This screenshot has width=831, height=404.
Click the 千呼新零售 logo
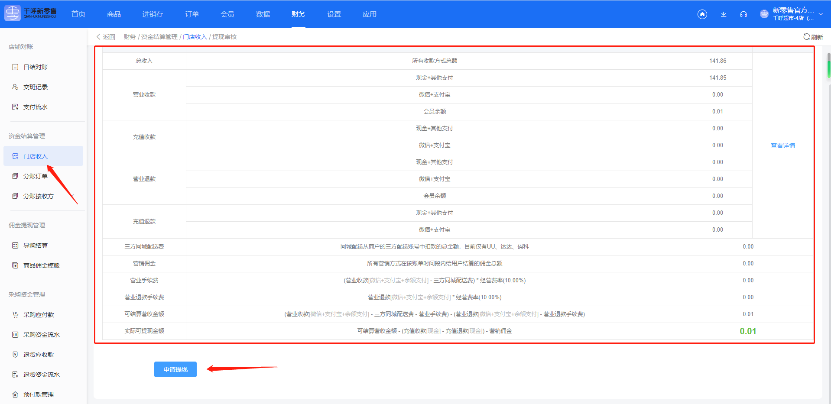pyautogui.click(x=30, y=13)
